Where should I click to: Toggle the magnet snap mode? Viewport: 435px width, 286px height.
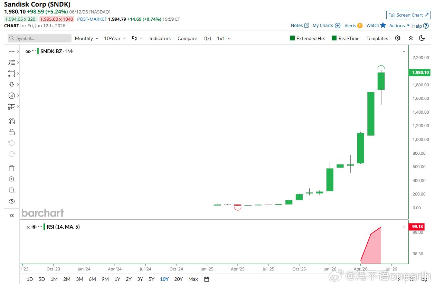(x=12, y=121)
